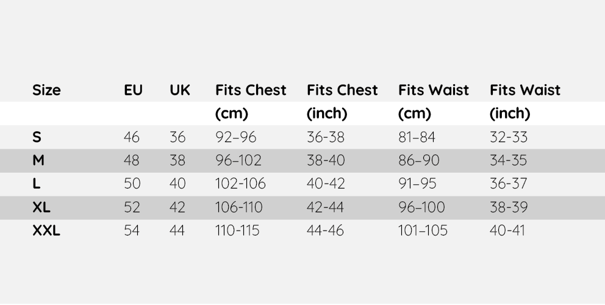605x305 pixels.
Task: Select EU size 46 cell
Action: coord(132,137)
